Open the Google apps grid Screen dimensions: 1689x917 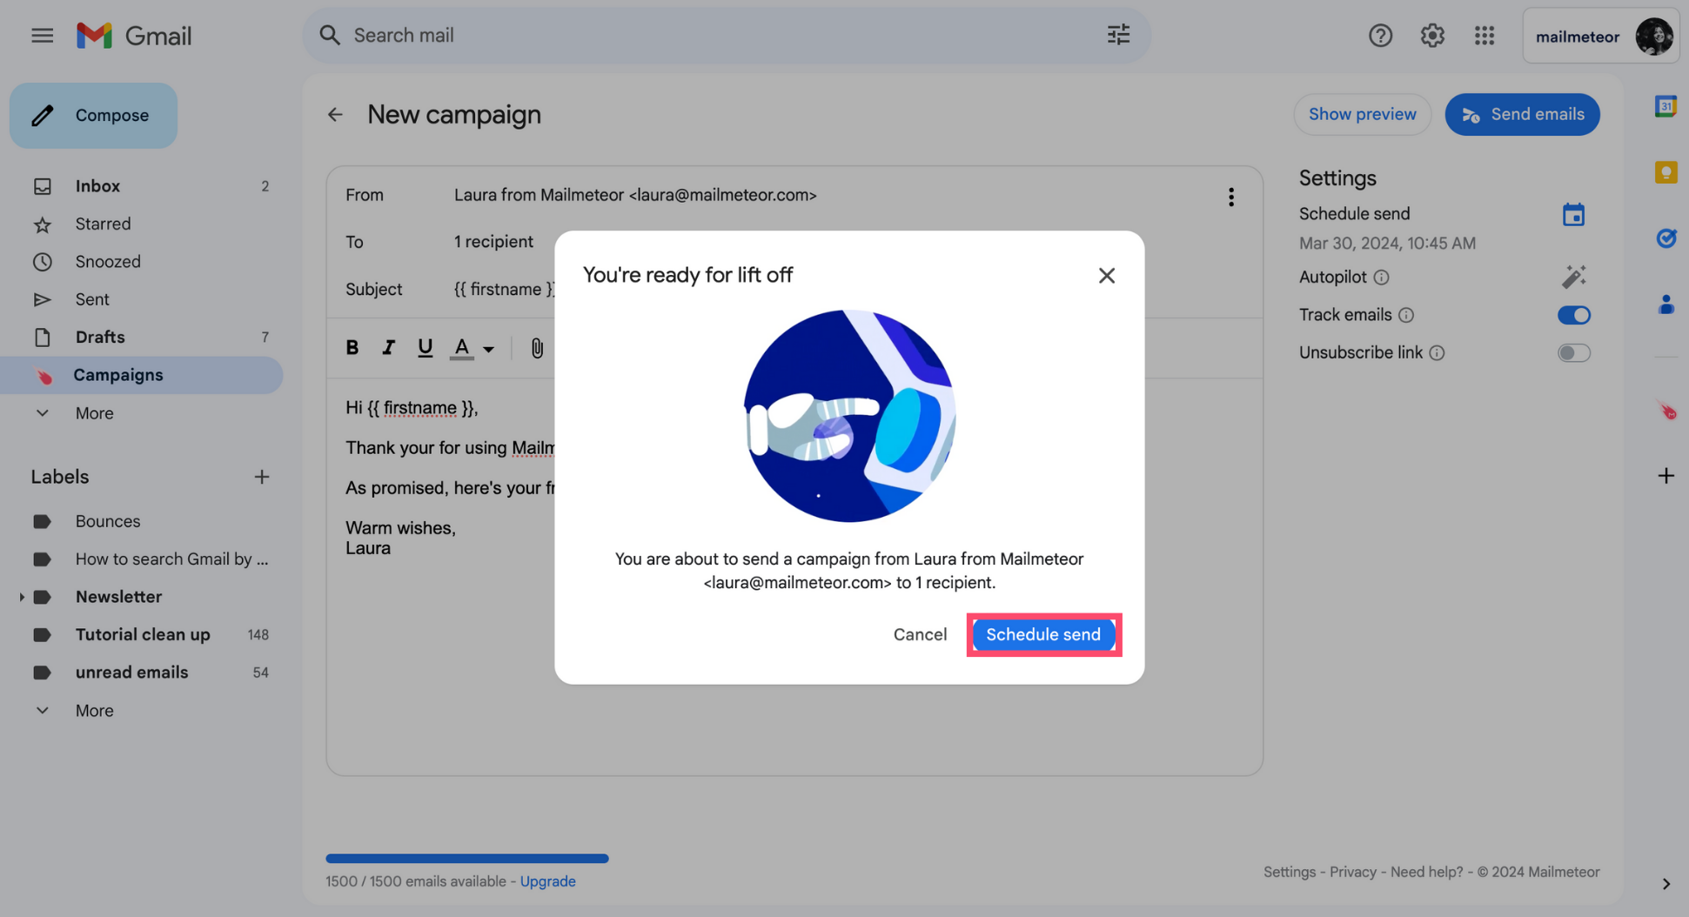click(x=1485, y=36)
